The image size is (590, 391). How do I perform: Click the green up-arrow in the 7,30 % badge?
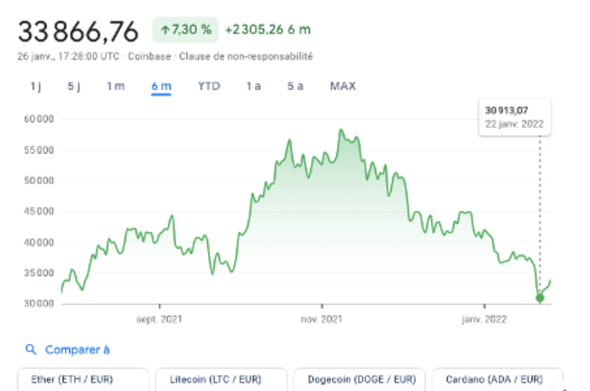(x=165, y=30)
